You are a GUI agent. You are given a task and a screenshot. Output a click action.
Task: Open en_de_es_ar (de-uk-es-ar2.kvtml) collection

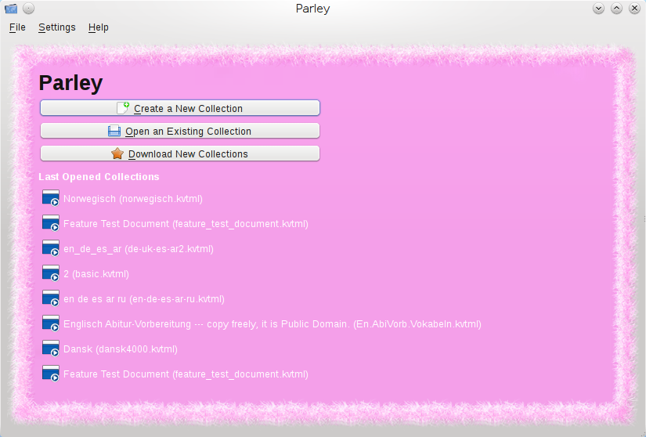click(x=139, y=249)
